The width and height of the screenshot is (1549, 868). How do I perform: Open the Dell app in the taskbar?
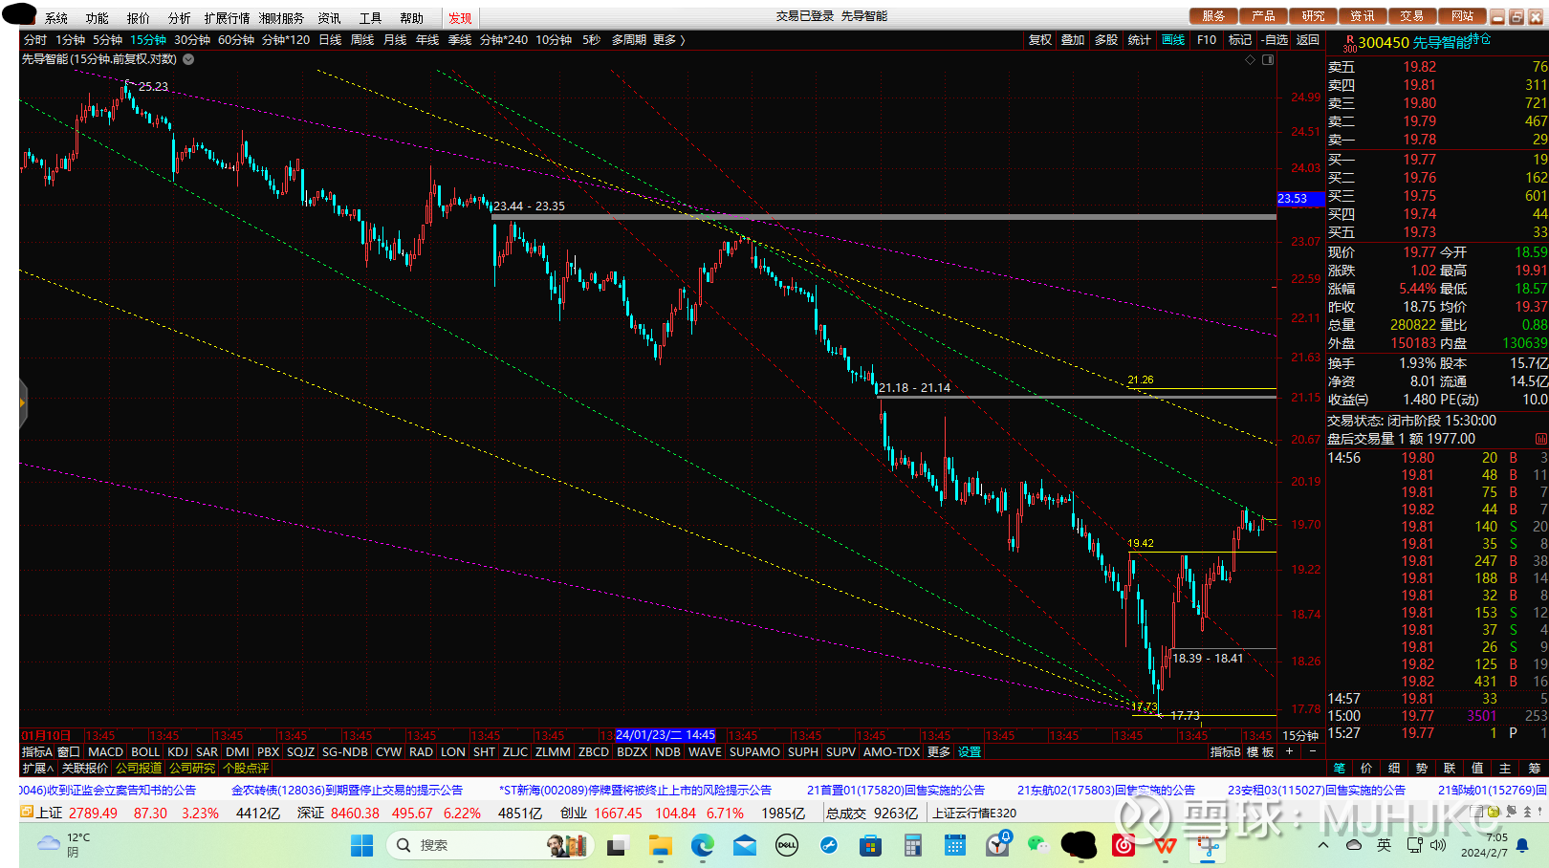[x=787, y=845]
